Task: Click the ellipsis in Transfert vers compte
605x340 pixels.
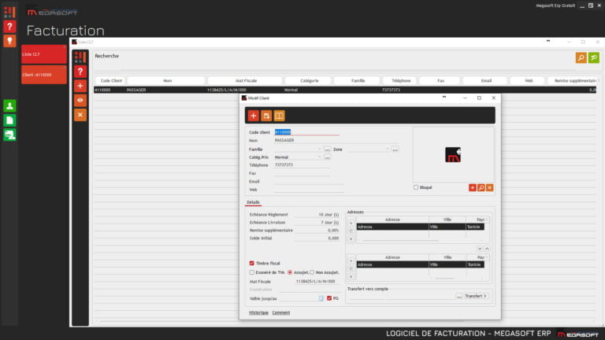Action: (459, 297)
